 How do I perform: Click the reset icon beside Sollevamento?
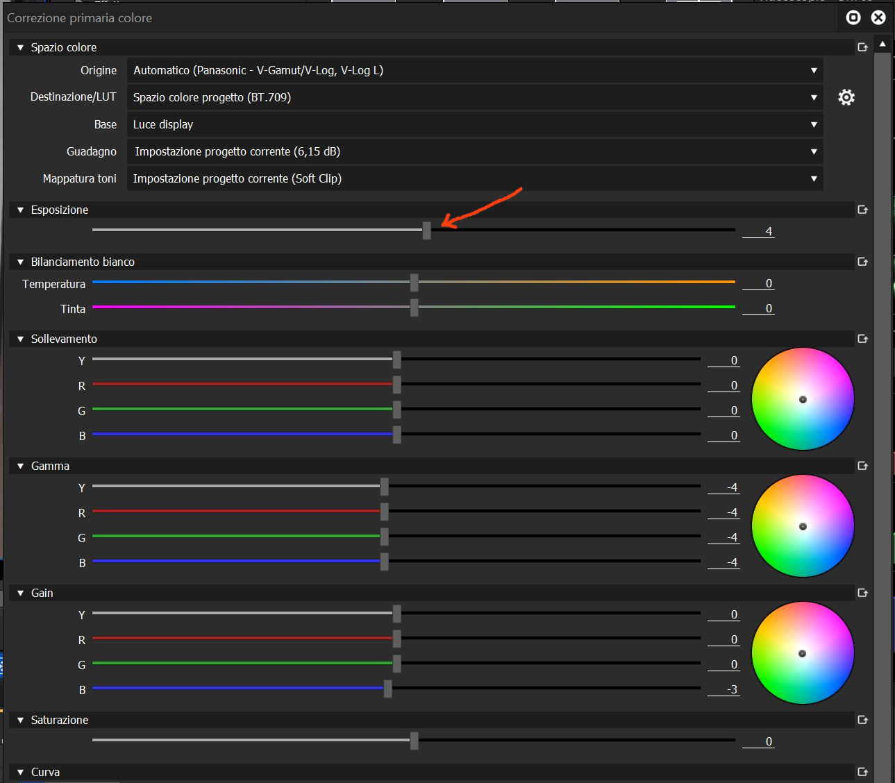863,339
